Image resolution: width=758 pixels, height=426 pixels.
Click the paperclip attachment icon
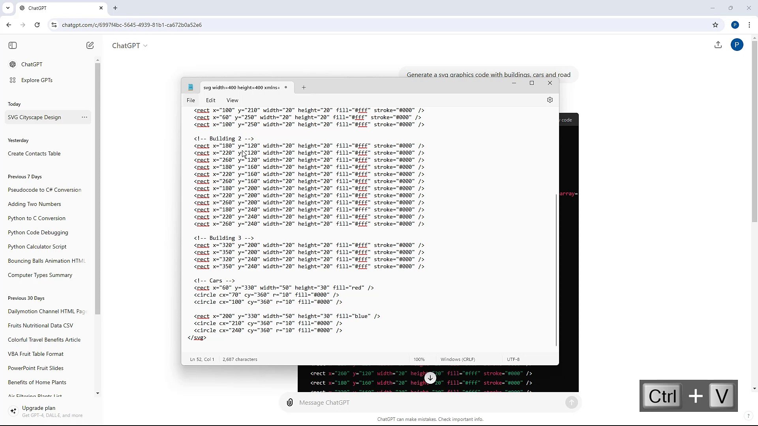289,402
